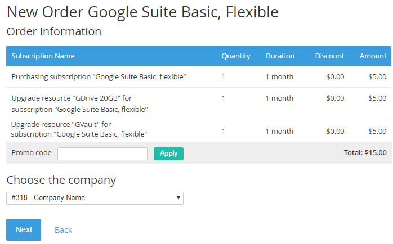Select the Upgrade resource GVault row

pos(199,130)
